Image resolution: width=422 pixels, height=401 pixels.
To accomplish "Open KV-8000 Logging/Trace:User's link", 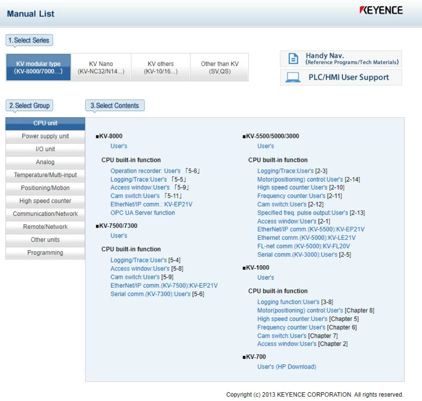I will point(139,179).
